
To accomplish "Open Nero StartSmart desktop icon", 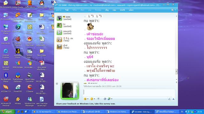I will click(x=30, y=41).
